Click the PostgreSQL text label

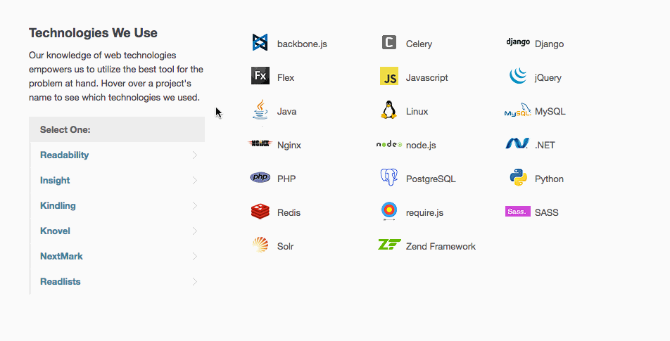(431, 179)
